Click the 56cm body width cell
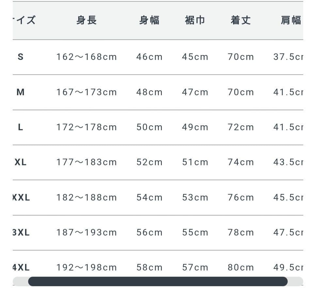316x293 pixels. coord(149,233)
